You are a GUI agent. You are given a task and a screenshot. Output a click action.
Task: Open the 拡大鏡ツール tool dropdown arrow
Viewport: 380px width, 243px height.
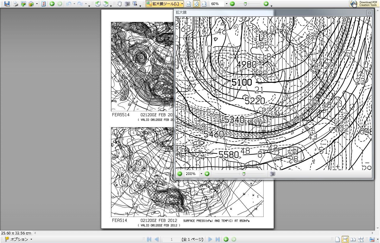point(182,4)
